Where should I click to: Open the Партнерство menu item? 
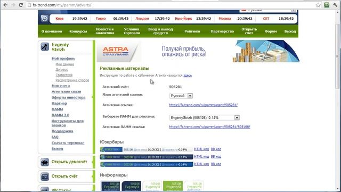[x=222, y=31]
